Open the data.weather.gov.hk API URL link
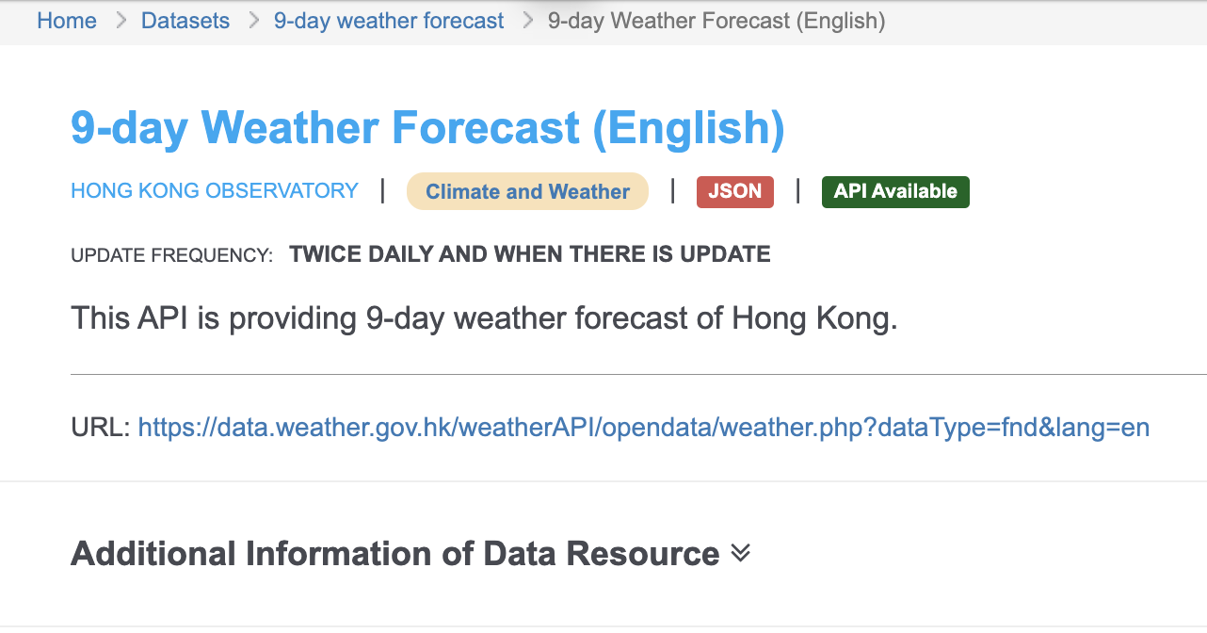1207x633 pixels. [644, 429]
